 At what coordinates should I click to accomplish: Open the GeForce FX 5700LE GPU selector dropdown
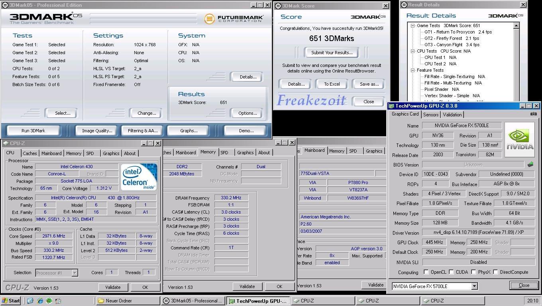coord(474,286)
